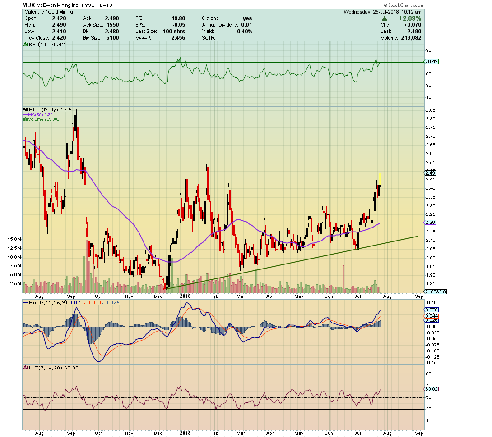Click the purple MA(50) legend line marker
The width and height of the screenshot is (492, 437).
tap(25, 114)
